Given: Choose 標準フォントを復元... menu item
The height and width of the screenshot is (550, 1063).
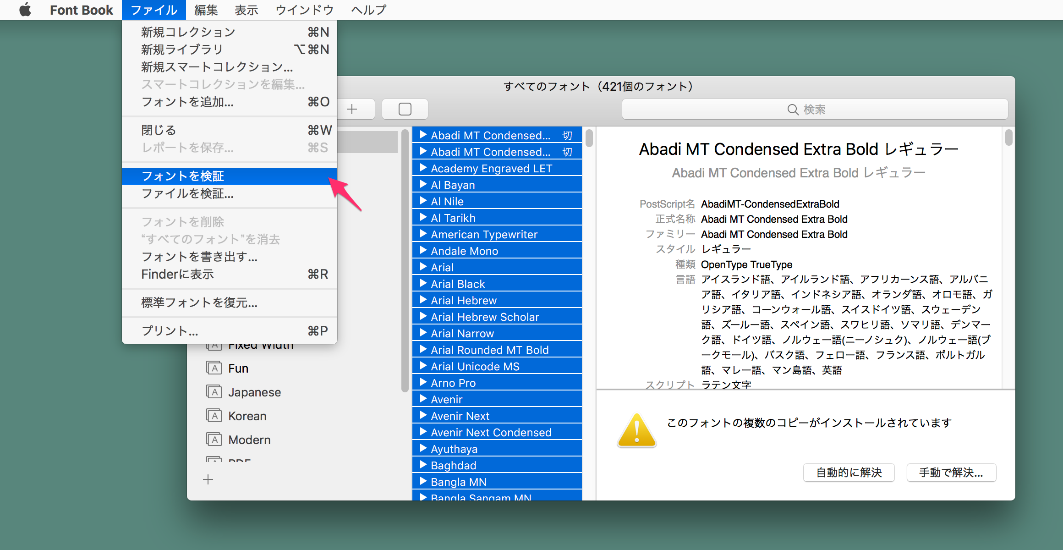Looking at the screenshot, I should 230,302.
